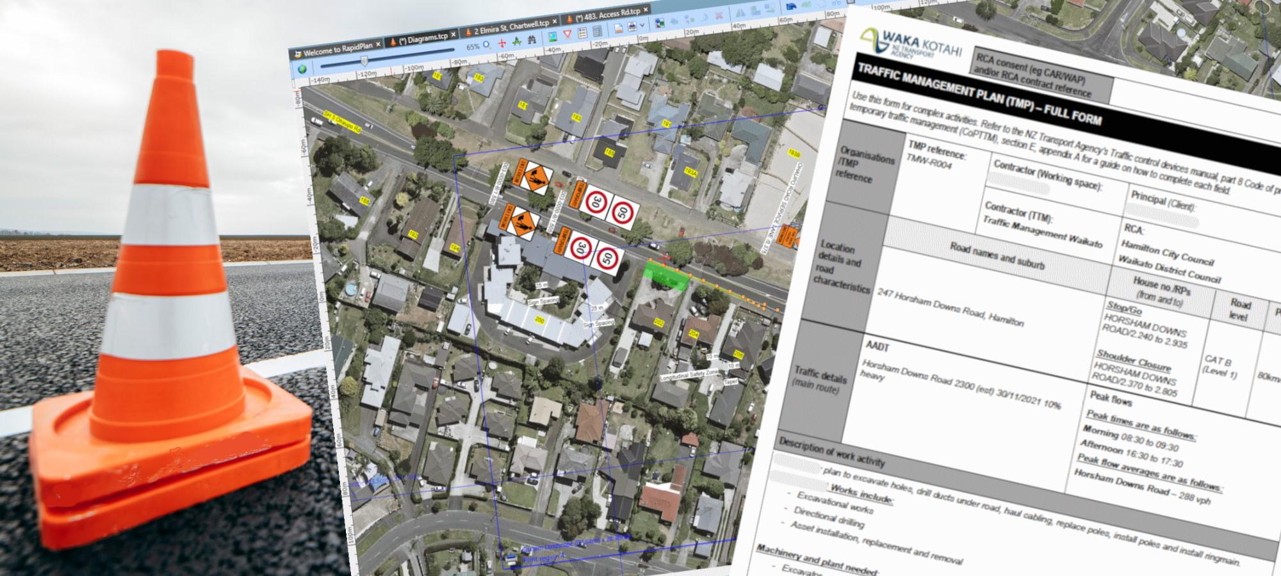Click the red X delete icon
Image resolution: width=1281 pixels, height=576 pixels.
[719, 15]
